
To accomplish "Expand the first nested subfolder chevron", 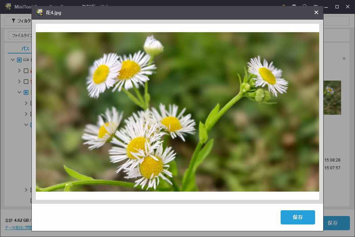I will coord(26,103).
